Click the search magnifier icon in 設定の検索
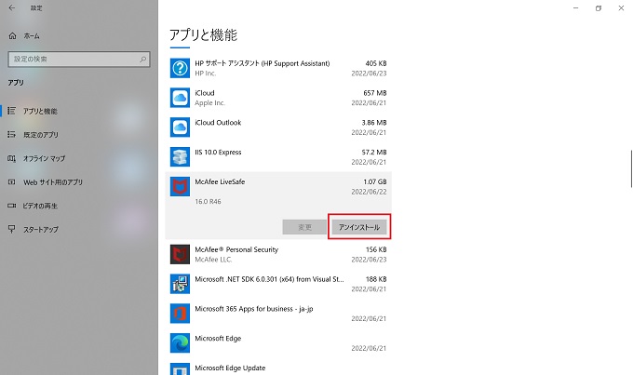Viewport: 633px width, 375px height. click(x=143, y=59)
